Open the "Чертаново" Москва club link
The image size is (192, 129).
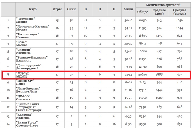[25, 20]
